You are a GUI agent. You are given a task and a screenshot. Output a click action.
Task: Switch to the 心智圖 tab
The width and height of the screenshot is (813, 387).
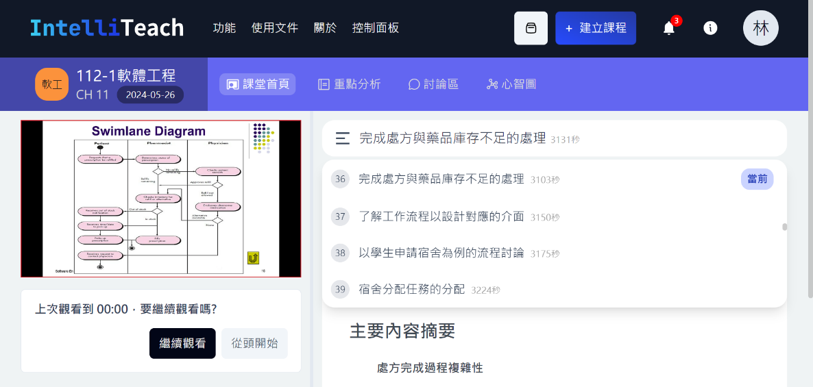coord(511,84)
